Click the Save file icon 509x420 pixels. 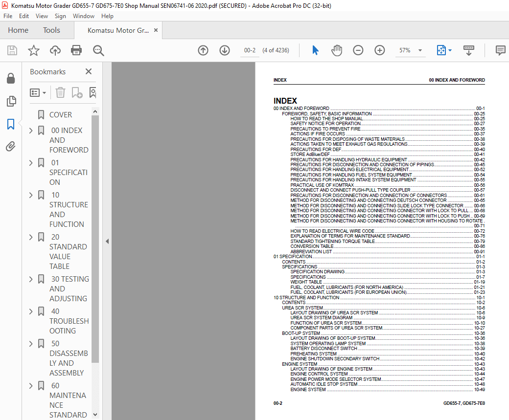pos(12,50)
